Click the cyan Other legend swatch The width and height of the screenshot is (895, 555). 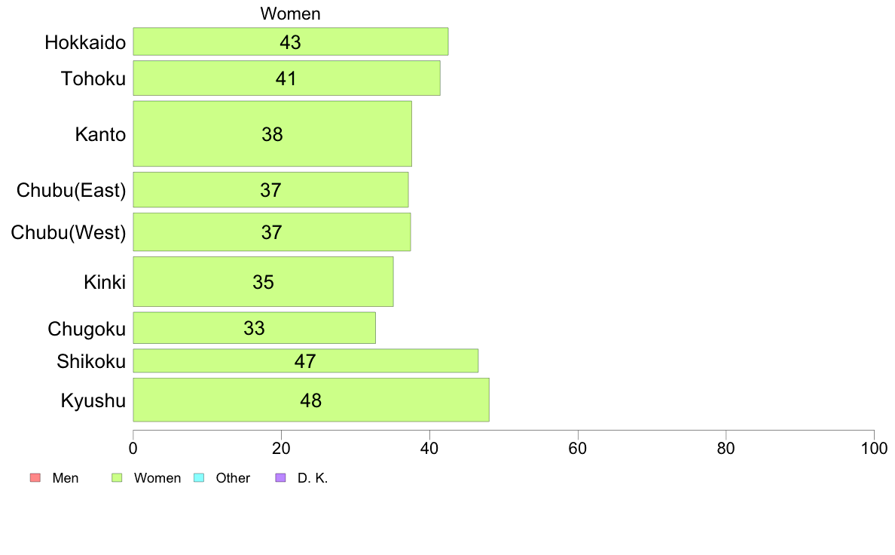point(199,478)
